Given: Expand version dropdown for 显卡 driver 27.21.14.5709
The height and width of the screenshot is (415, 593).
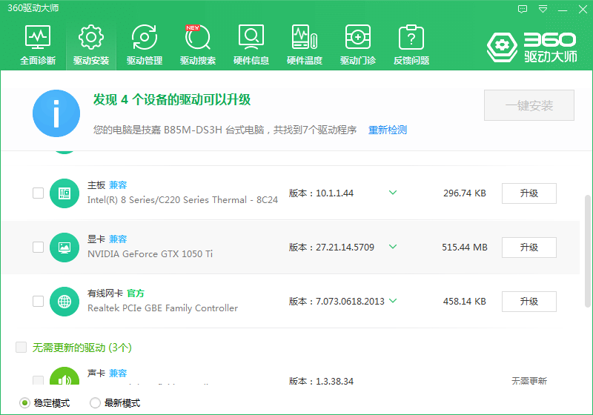Looking at the screenshot, I should (x=393, y=248).
